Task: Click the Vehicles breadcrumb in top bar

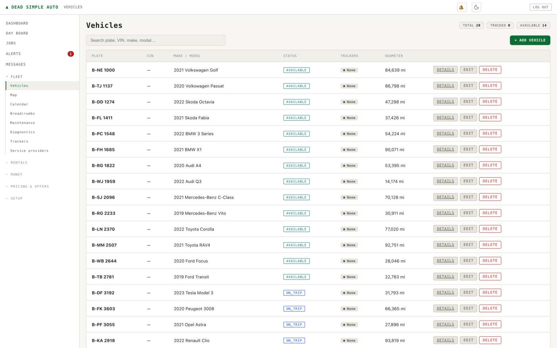Action: (x=73, y=7)
